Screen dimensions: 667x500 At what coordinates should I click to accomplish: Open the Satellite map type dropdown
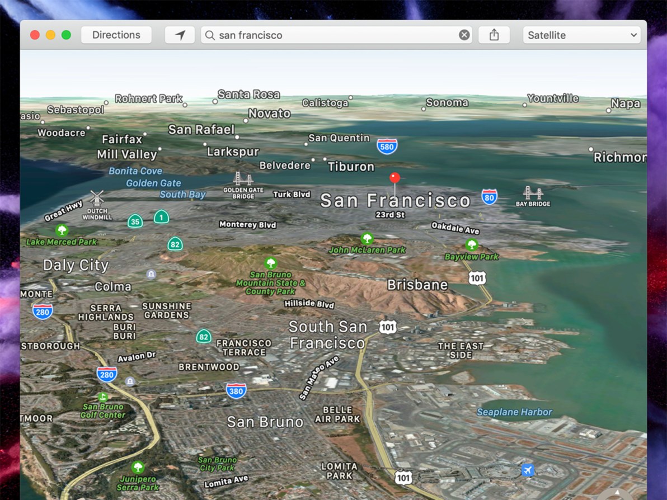click(580, 35)
